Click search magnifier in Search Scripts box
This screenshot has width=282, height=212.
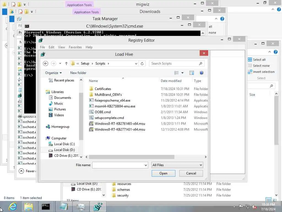click(201, 63)
